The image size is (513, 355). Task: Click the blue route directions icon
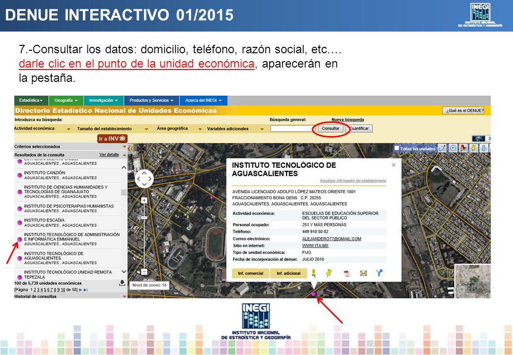pos(379,273)
